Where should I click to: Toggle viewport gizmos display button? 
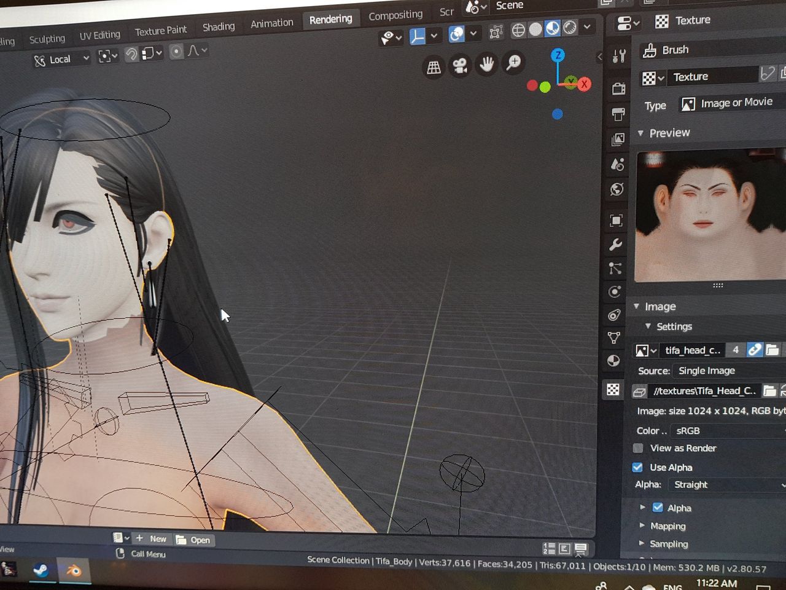[417, 36]
